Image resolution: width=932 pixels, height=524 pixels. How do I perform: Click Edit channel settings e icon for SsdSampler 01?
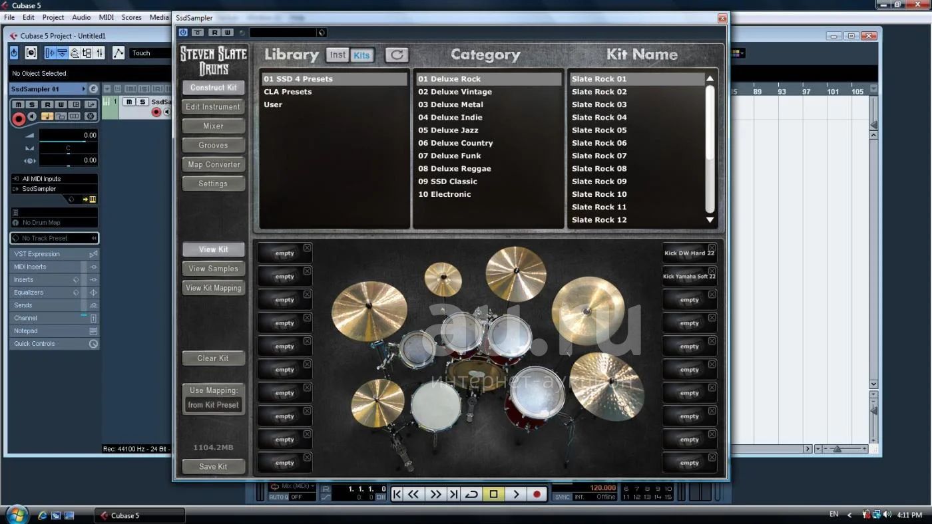click(93, 89)
